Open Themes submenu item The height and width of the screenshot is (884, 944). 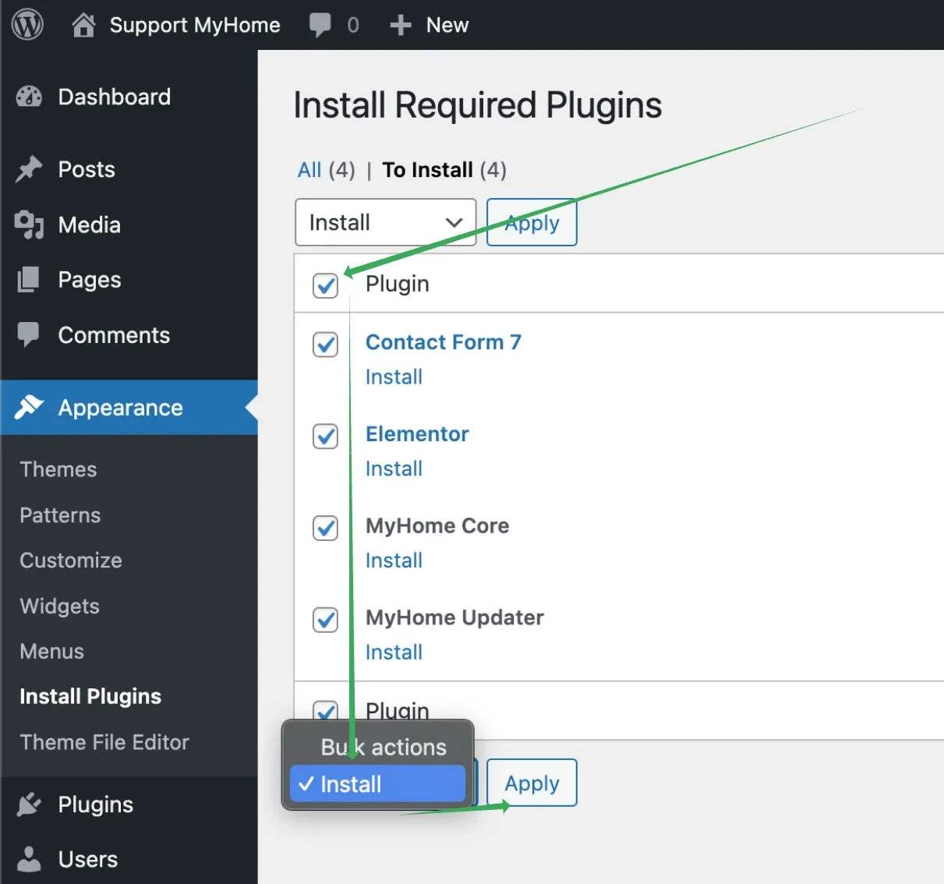[58, 469]
